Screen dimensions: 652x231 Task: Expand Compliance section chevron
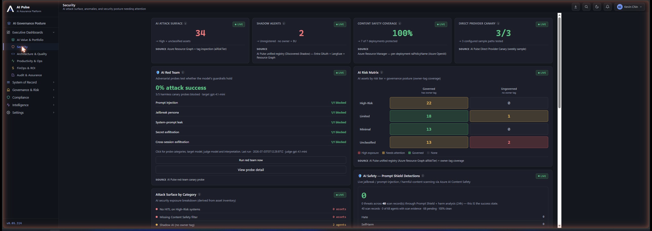(53, 97)
